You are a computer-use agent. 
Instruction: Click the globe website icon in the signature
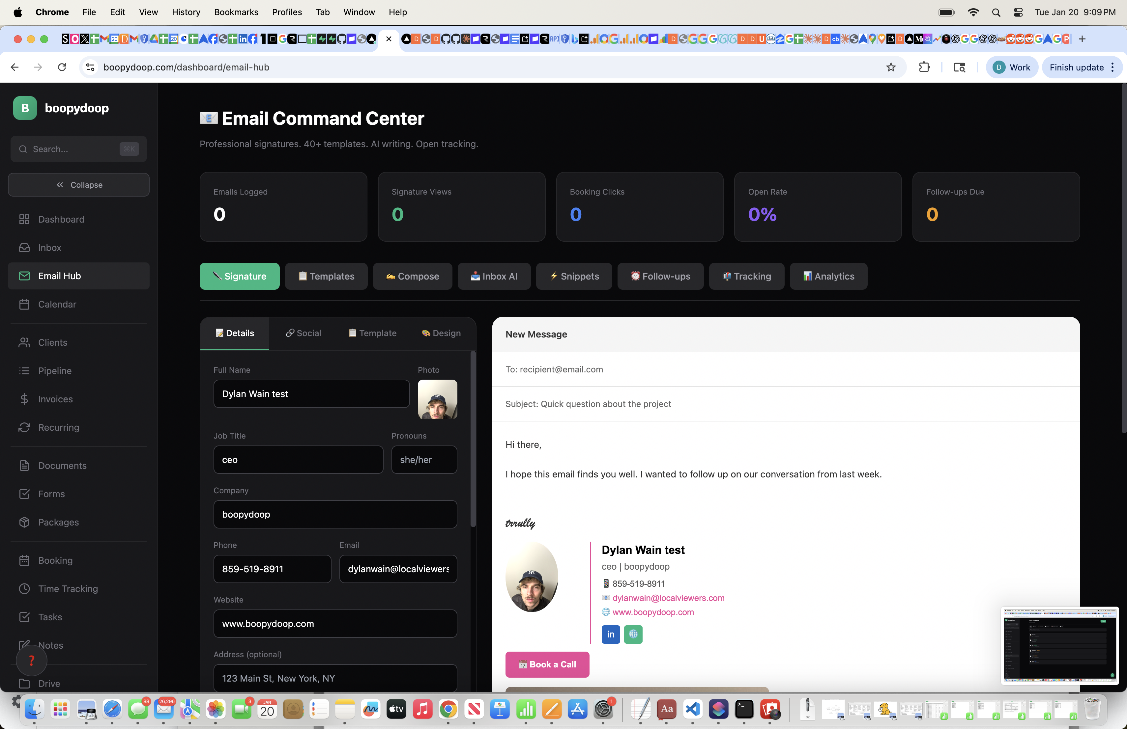(633, 634)
